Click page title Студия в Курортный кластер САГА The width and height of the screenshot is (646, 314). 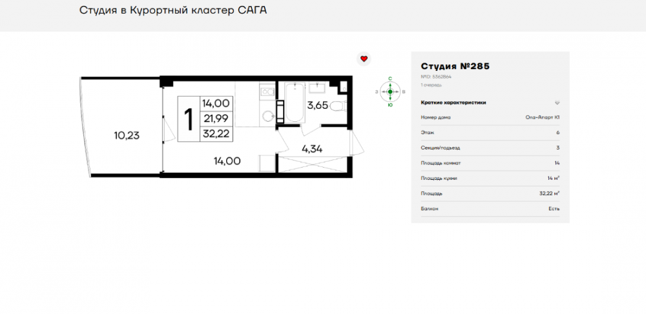(x=172, y=10)
